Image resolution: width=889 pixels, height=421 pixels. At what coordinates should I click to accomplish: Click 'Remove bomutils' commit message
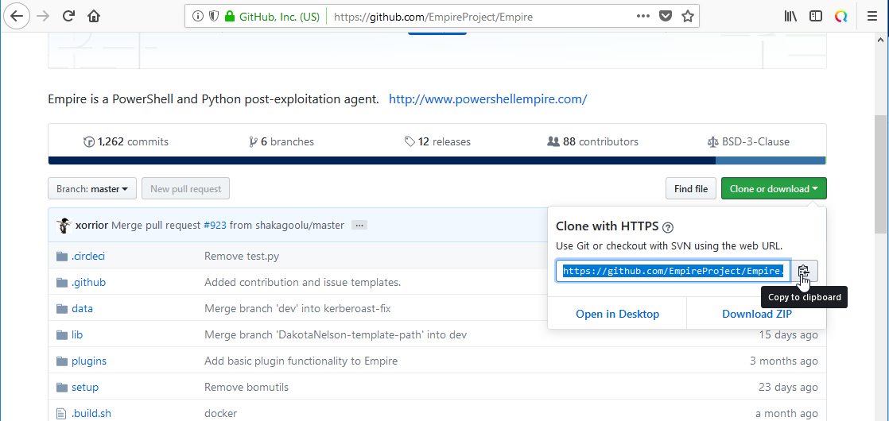tap(247, 387)
